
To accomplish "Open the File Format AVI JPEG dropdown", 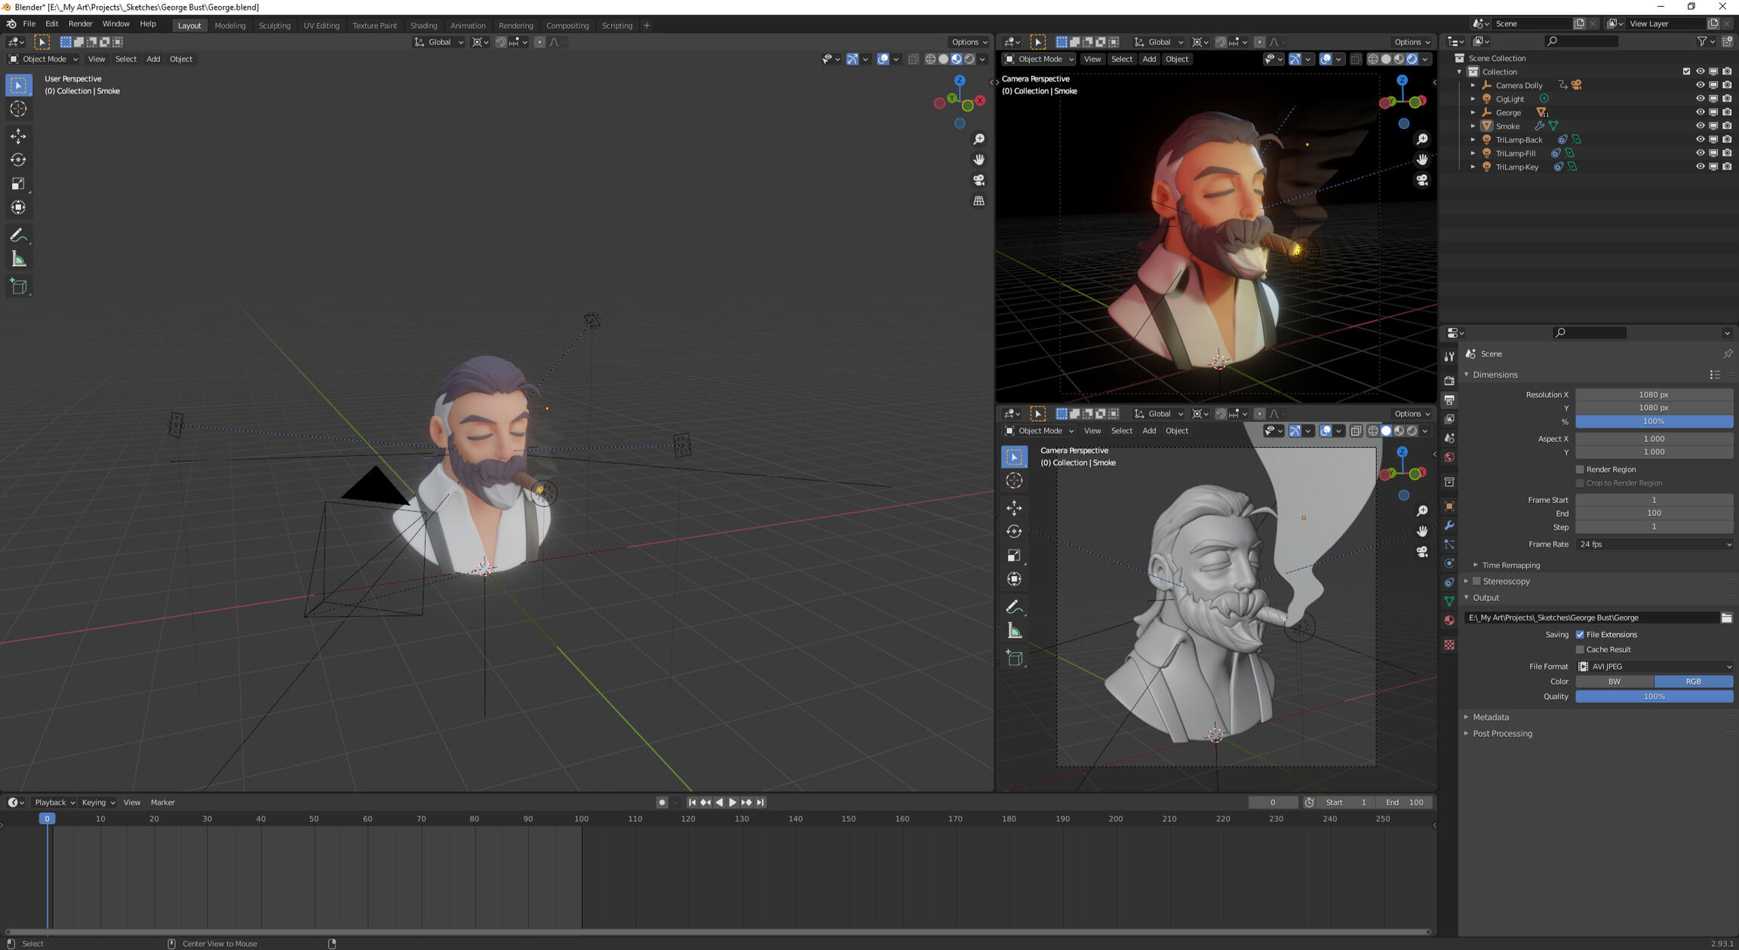I will click(x=1654, y=667).
